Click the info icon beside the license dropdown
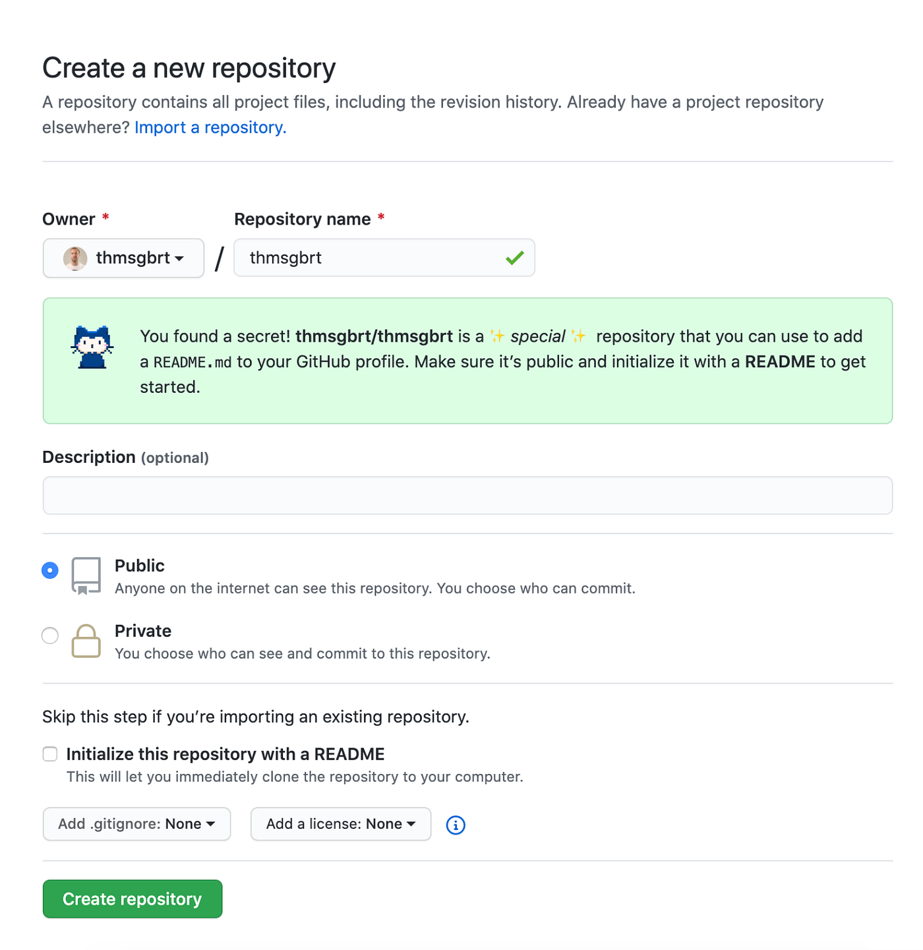This screenshot has width=923, height=950. [455, 825]
